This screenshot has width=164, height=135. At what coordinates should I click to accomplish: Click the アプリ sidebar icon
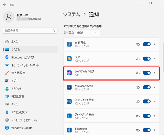[7, 81]
